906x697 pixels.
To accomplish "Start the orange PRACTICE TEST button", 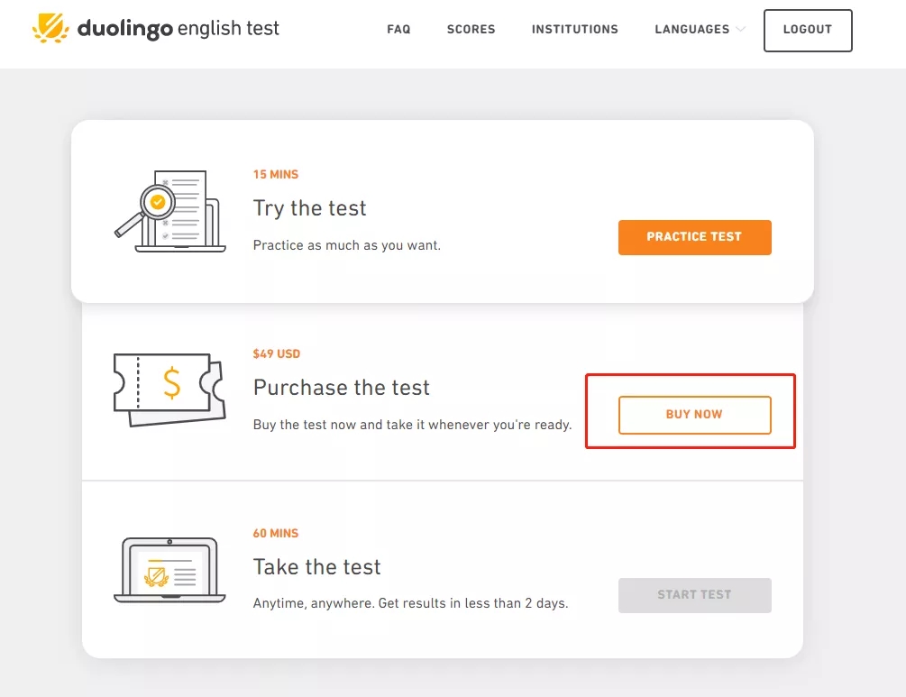I will (694, 237).
